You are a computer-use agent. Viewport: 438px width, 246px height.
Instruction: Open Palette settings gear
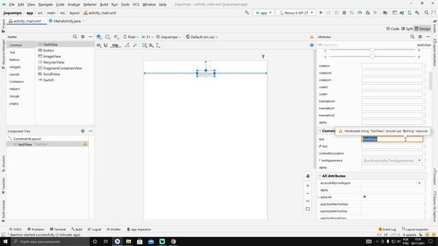[x=83, y=36]
